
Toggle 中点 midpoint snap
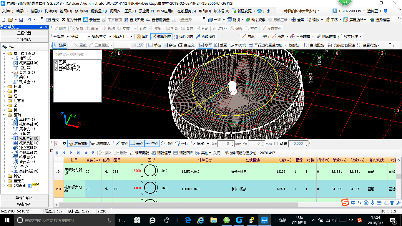(x=152, y=144)
